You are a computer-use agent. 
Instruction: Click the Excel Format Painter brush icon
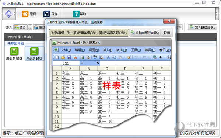tap(129, 57)
